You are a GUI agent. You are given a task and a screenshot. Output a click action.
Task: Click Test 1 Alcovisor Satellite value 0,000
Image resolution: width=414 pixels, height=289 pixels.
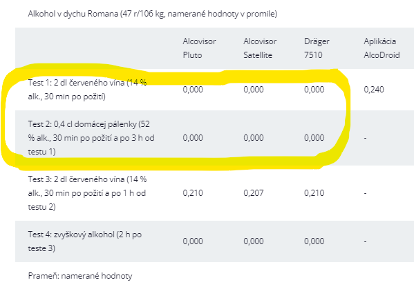point(254,90)
